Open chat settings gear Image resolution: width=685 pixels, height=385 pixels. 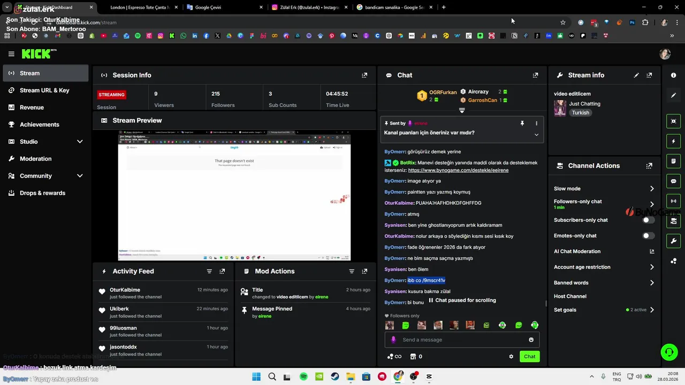[511, 357]
